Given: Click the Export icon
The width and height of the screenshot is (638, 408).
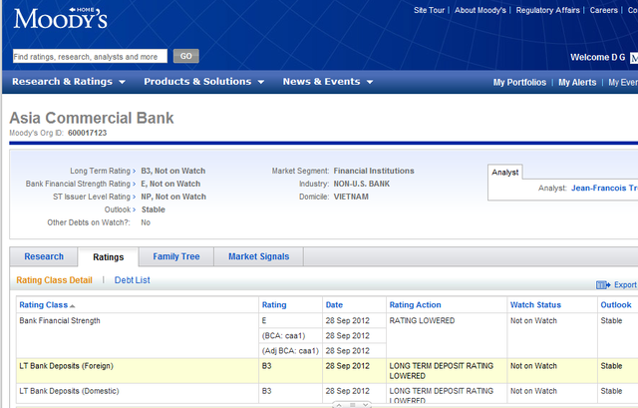Looking at the screenshot, I should (x=604, y=284).
